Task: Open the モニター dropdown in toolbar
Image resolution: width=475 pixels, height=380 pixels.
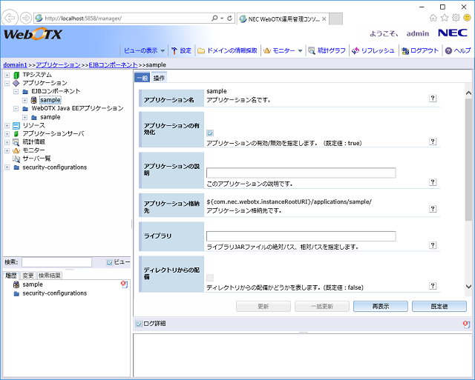Action: [283, 50]
